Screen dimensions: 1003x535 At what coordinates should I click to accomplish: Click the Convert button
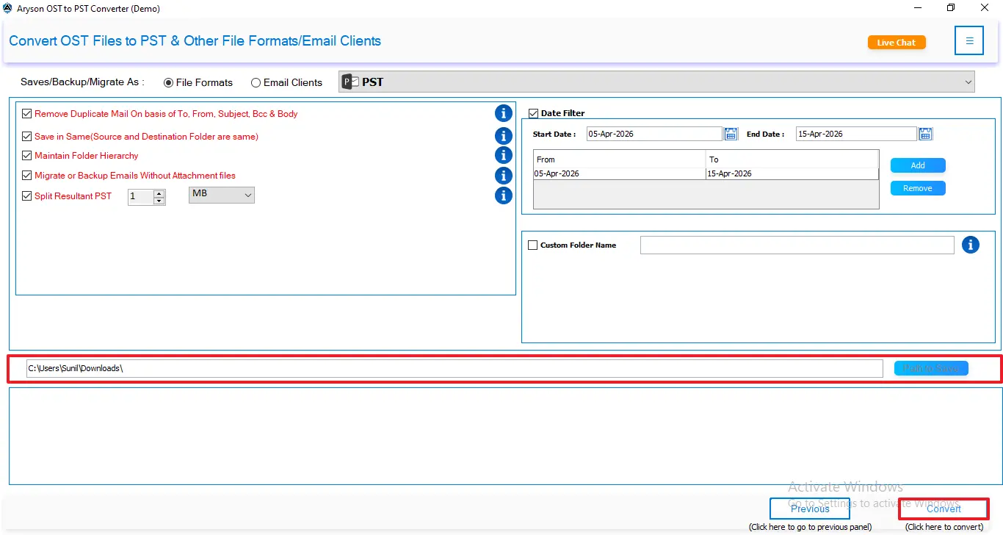944,509
